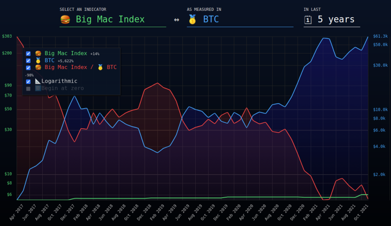Uncheck the BTC series checkbox
This screenshot has height=226, width=391.
click(28, 61)
